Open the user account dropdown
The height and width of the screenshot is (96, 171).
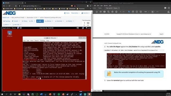tap(85, 13)
